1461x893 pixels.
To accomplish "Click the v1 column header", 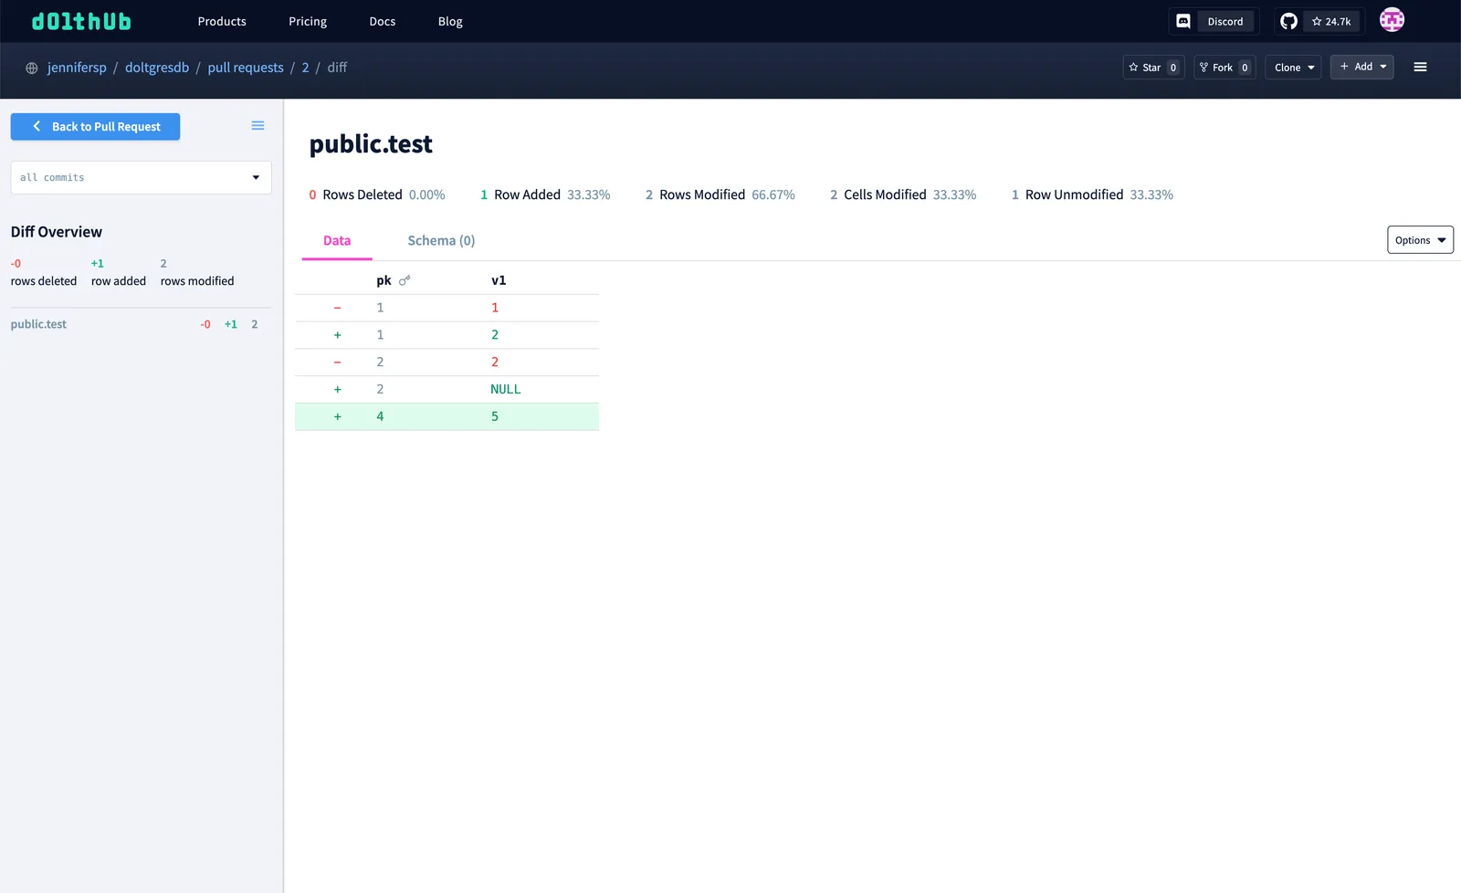I will pyautogui.click(x=499, y=280).
